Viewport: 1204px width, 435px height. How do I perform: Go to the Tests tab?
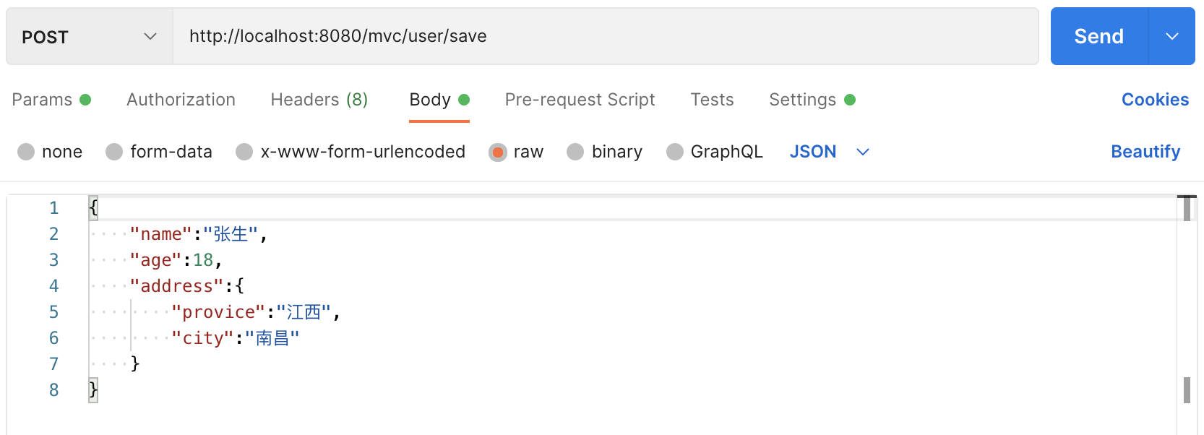tap(712, 100)
